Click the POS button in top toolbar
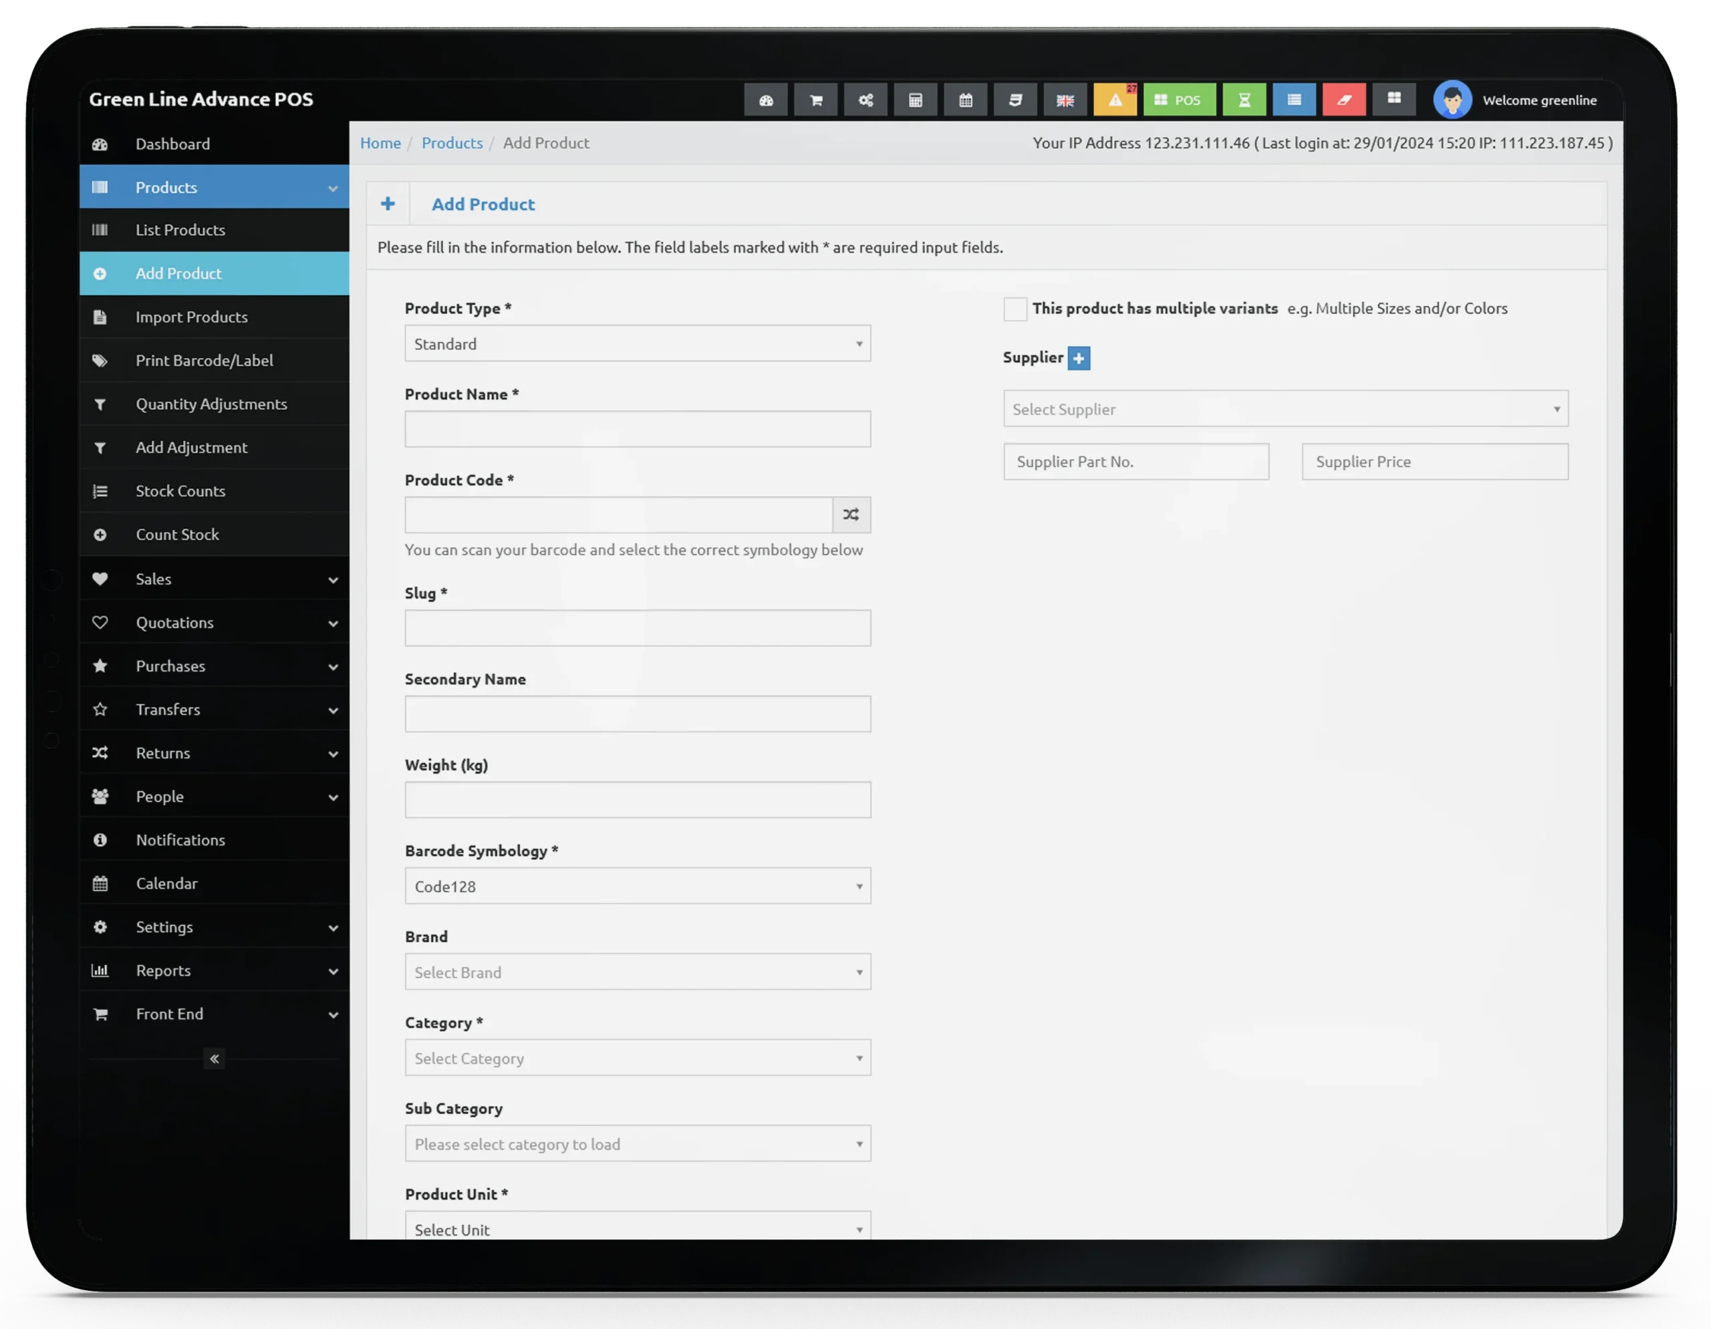The image size is (1711, 1329). coord(1179,99)
